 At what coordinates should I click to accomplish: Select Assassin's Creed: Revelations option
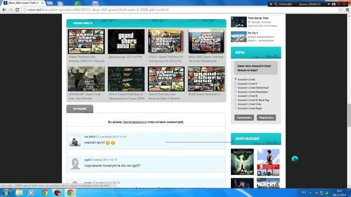[x=235, y=91]
